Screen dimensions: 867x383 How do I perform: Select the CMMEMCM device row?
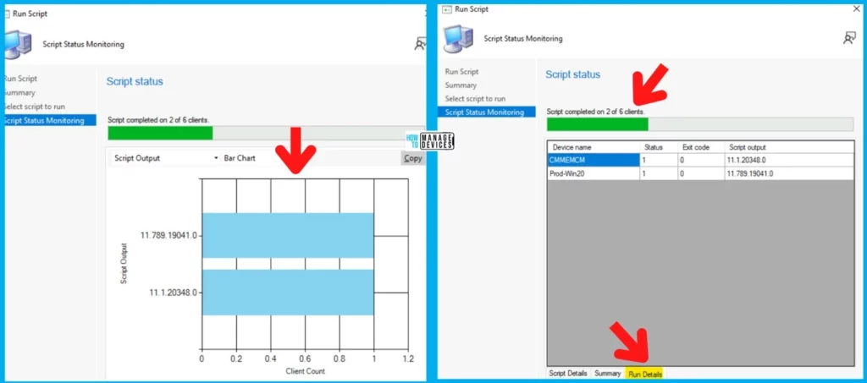[700, 160]
